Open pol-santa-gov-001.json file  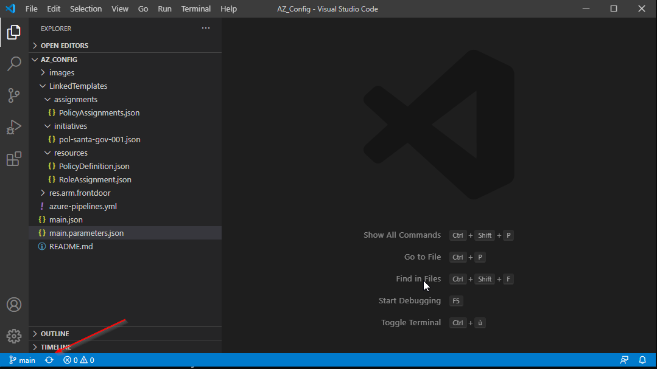[100, 139]
